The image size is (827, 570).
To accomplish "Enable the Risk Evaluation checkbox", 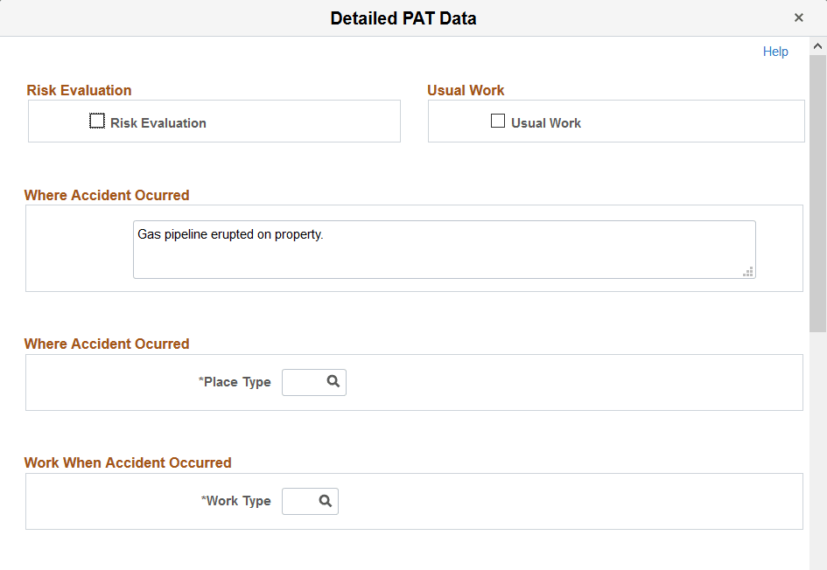I will point(97,121).
